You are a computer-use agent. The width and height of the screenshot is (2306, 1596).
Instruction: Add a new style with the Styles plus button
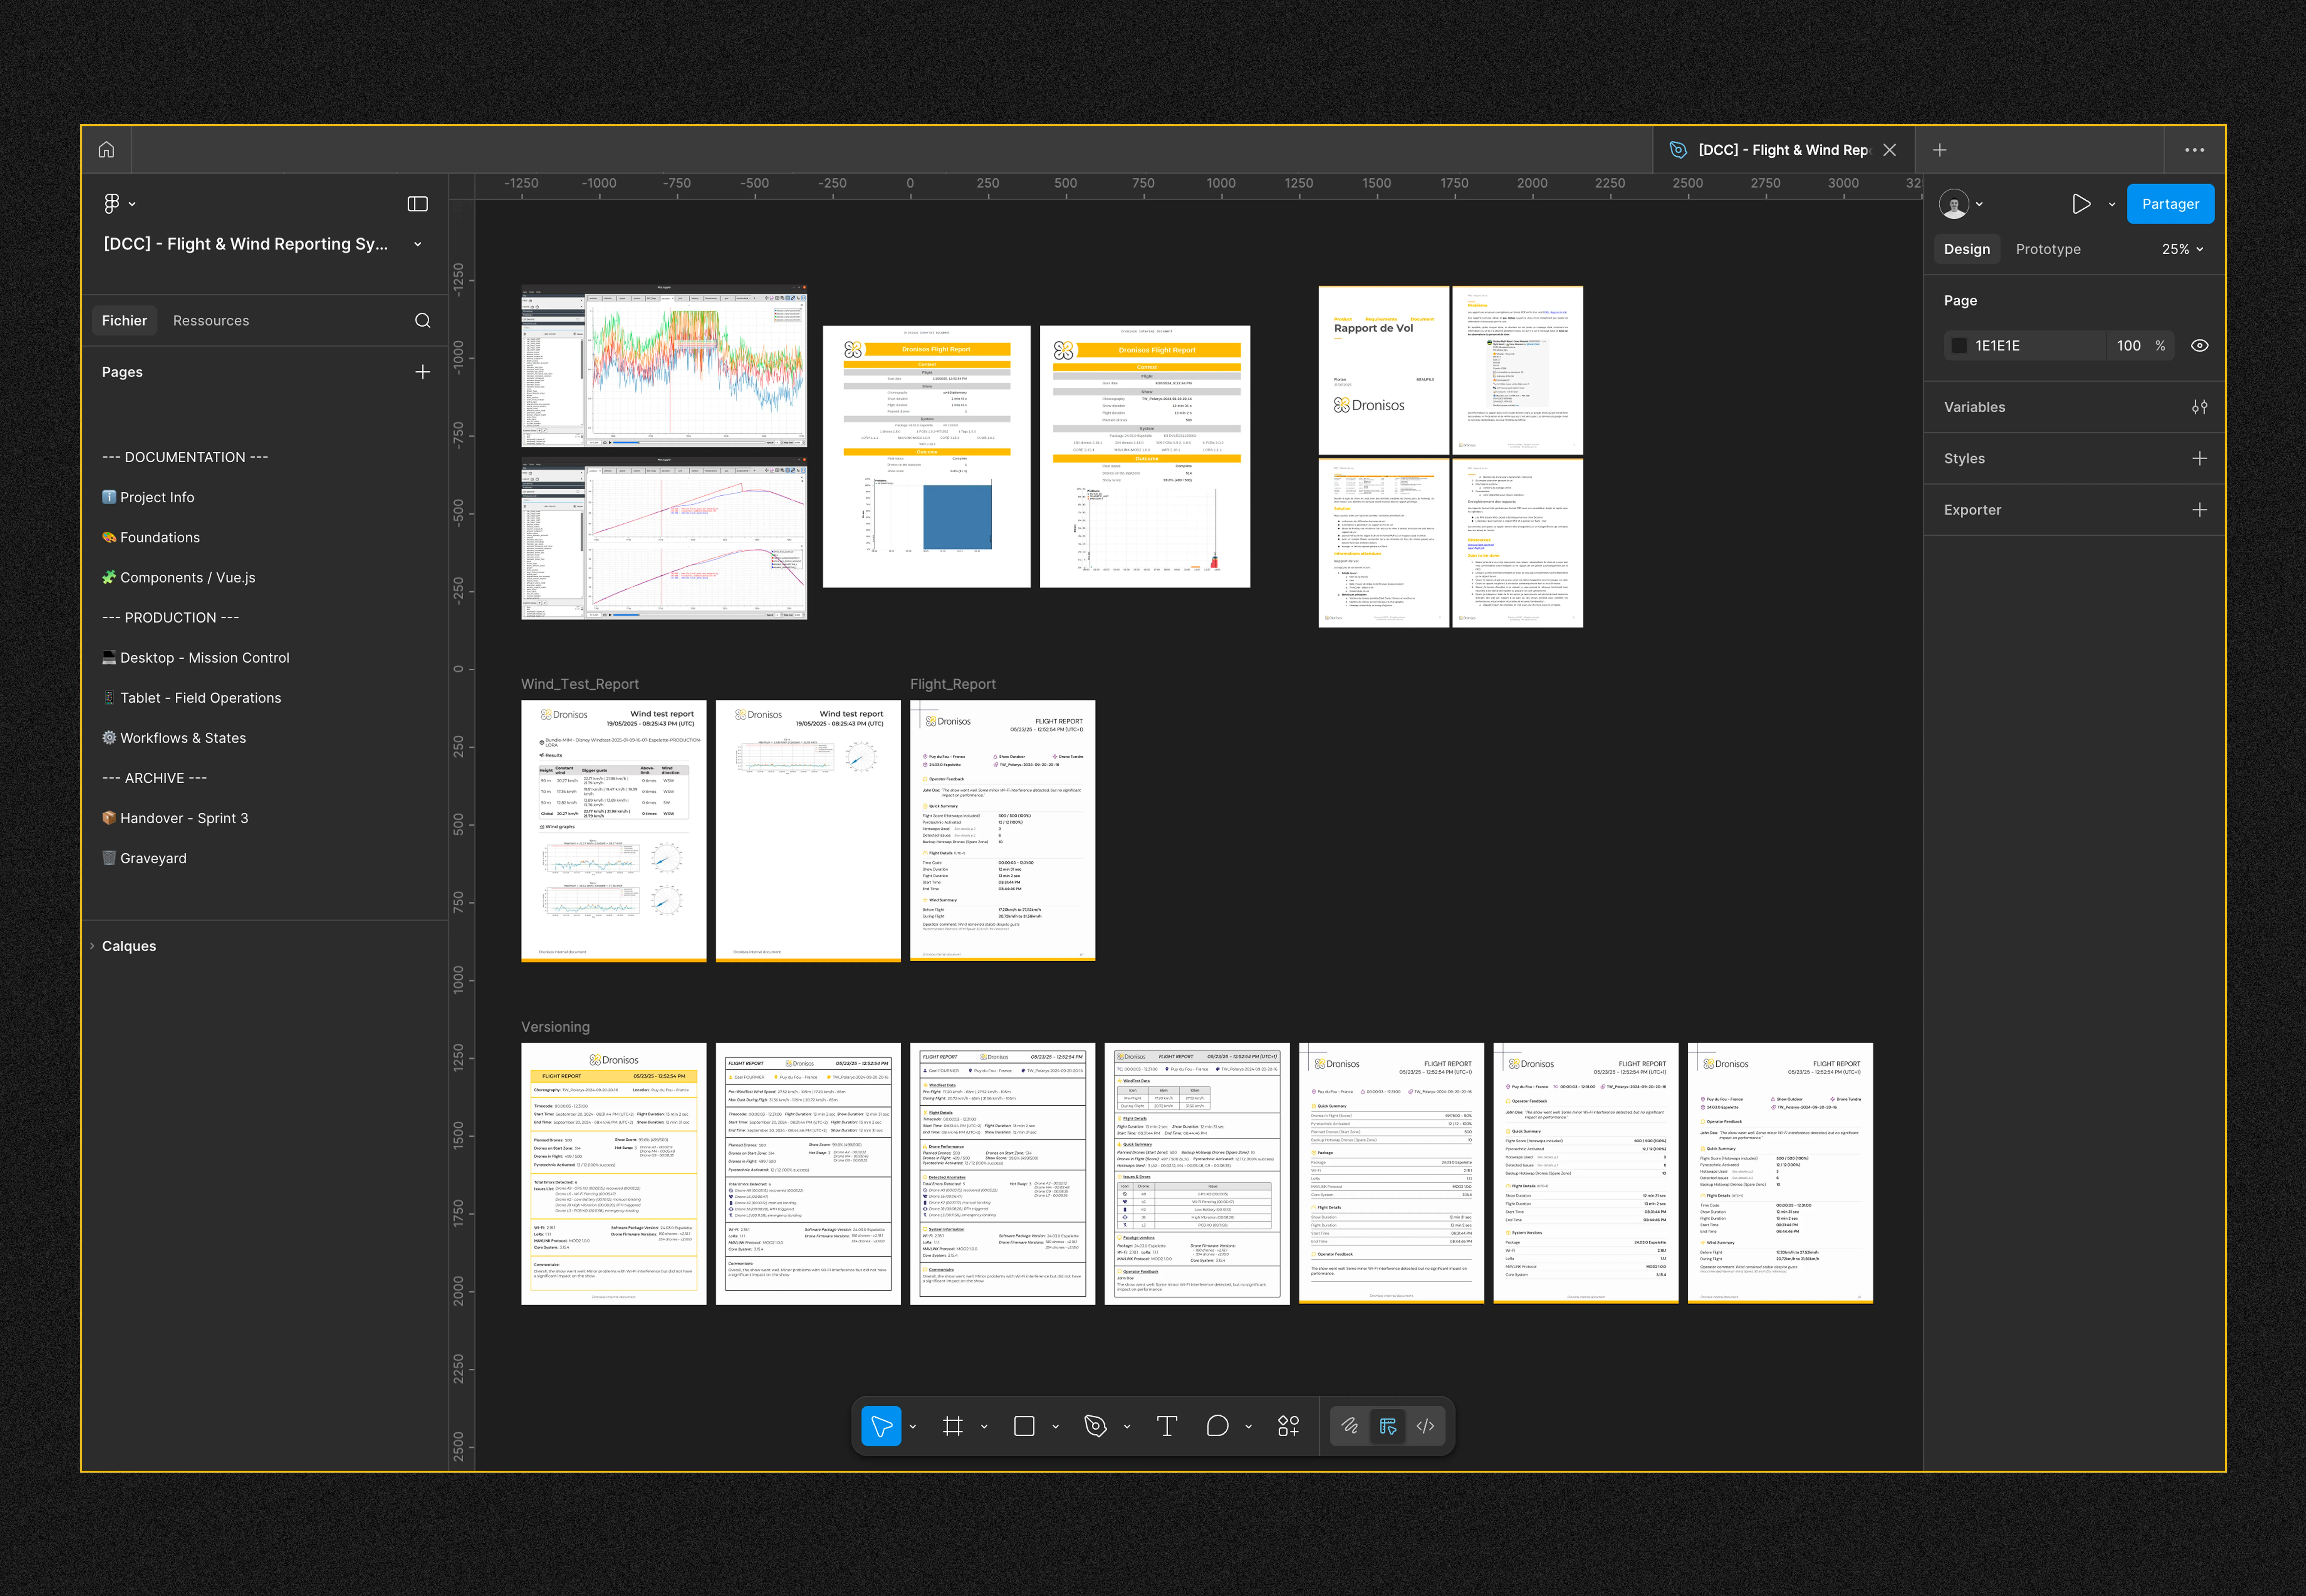coord(2199,458)
